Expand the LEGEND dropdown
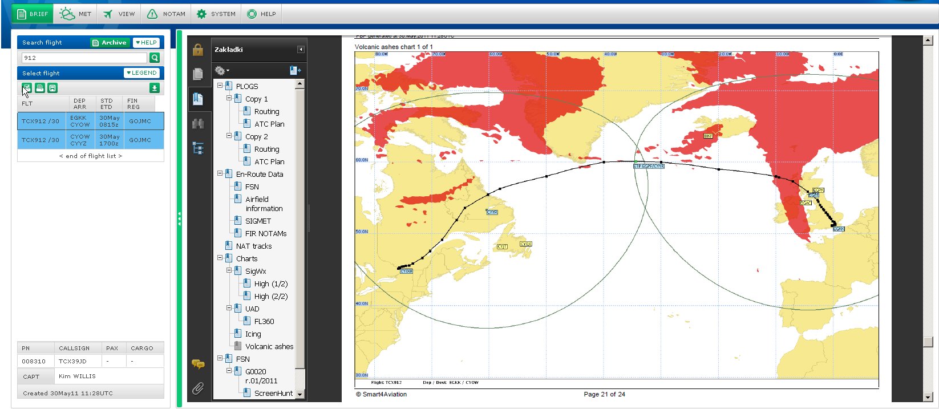 [141, 73]
